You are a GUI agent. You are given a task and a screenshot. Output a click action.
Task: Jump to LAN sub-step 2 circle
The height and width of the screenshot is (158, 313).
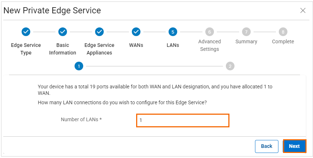pos(230,66)
